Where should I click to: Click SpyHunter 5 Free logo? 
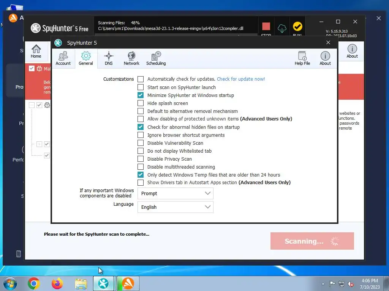60,28
